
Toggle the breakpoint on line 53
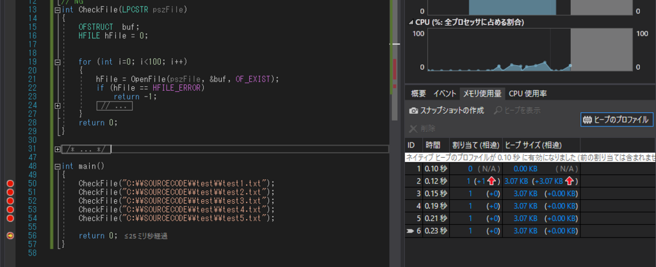coord(10,210)
